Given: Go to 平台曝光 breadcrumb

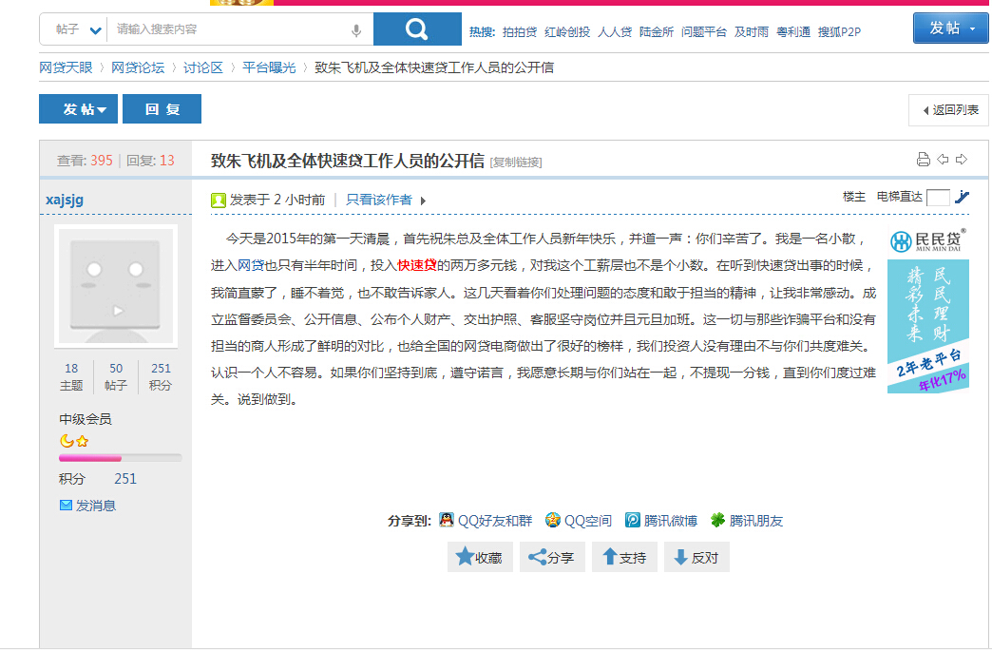Looking at the screenshot, I should point(269,67).
